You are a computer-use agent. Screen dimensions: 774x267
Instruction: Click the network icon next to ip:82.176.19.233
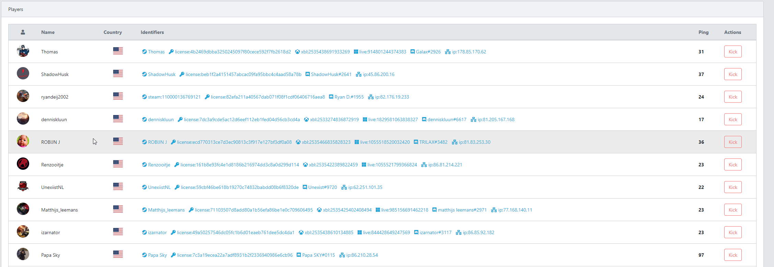(x=371, y=97)
